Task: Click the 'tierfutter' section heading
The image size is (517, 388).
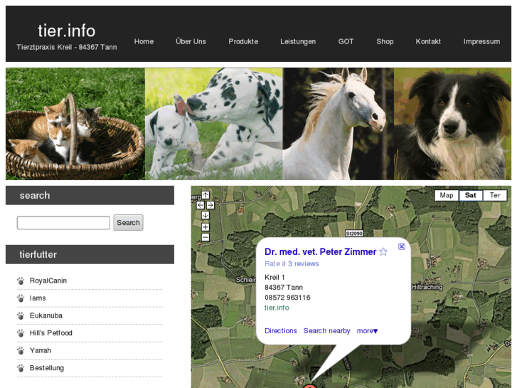Action: point(38,255)
